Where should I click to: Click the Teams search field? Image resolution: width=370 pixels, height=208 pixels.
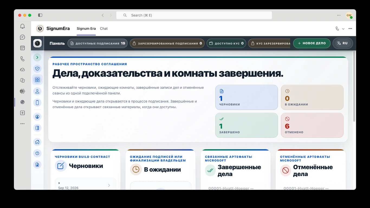[x=194, y=15]
